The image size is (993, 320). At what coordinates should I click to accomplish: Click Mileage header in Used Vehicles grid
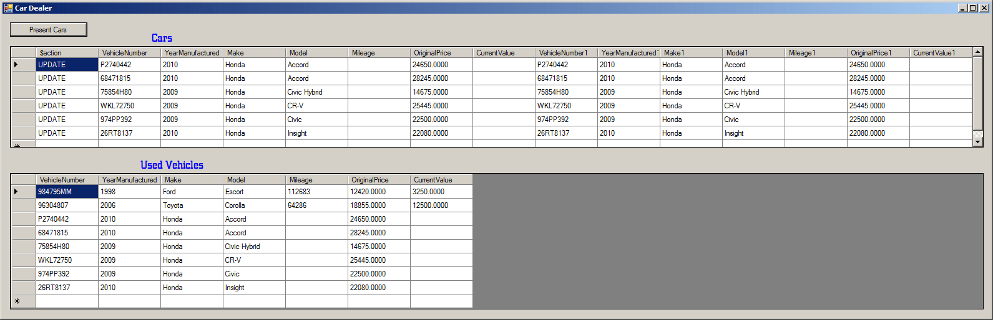316,180
